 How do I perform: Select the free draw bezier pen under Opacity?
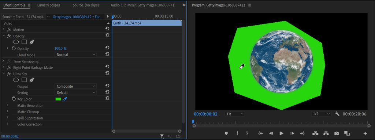(x=32, y=42)
